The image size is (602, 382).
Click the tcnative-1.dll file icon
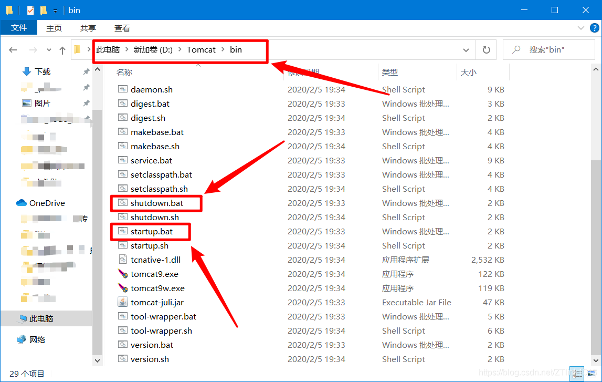[x=122, y=260]
